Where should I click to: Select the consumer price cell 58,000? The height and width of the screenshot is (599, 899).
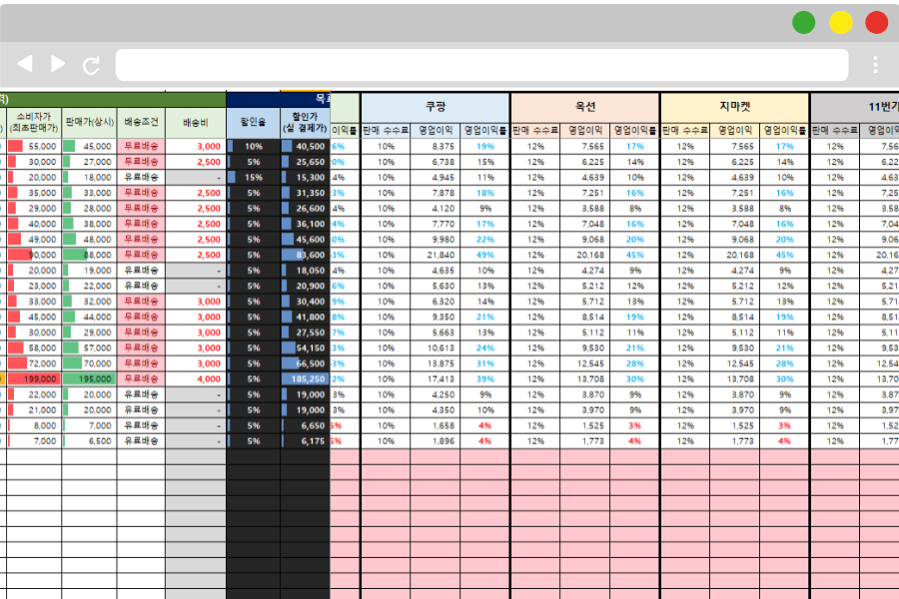pos(34,348)
